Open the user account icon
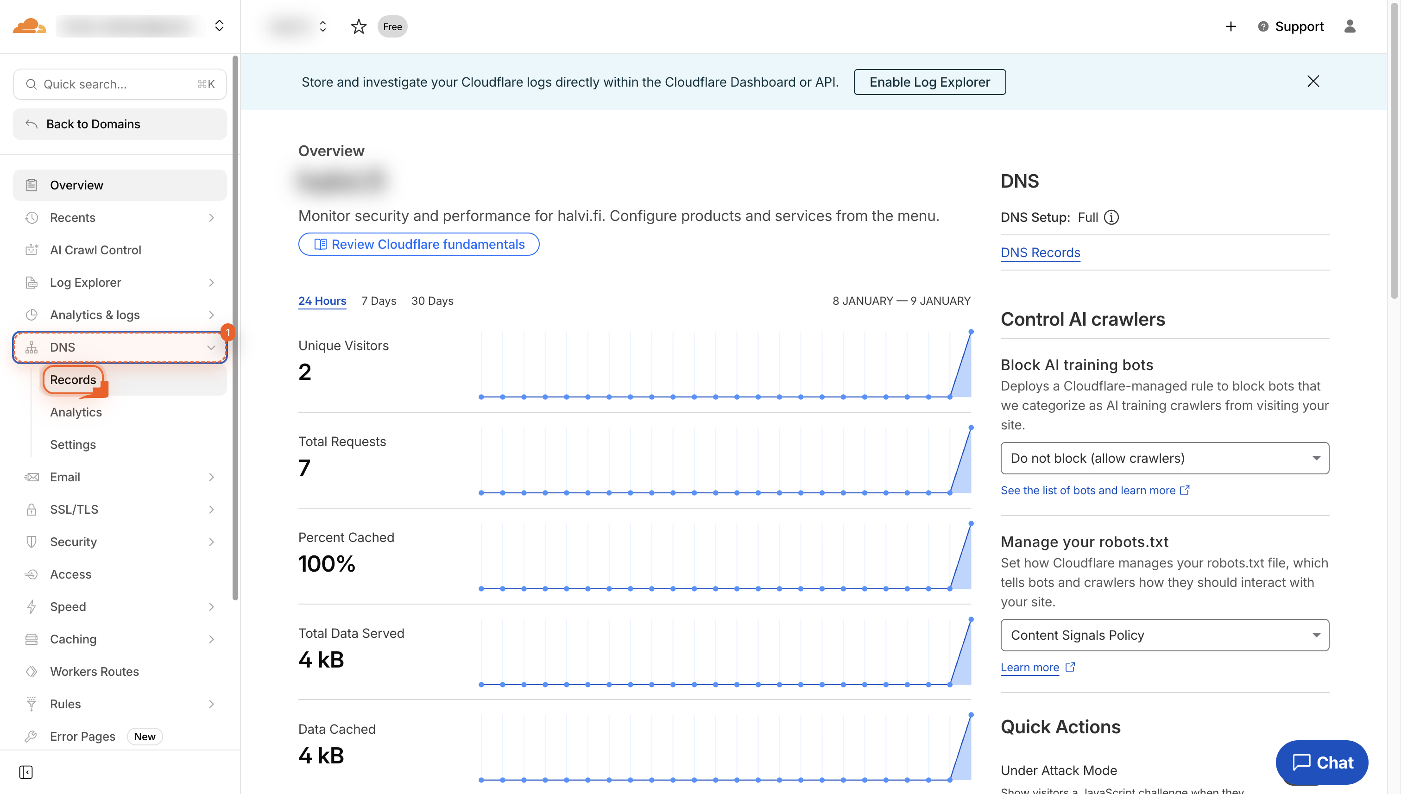Viewport: 1401px width, 794px height. (x=1351, y=26)
